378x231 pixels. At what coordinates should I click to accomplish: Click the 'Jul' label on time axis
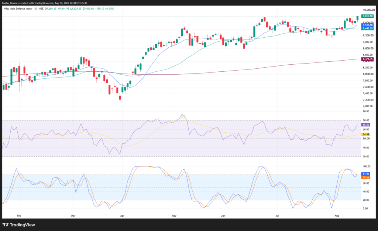click(x=278, y=216)
